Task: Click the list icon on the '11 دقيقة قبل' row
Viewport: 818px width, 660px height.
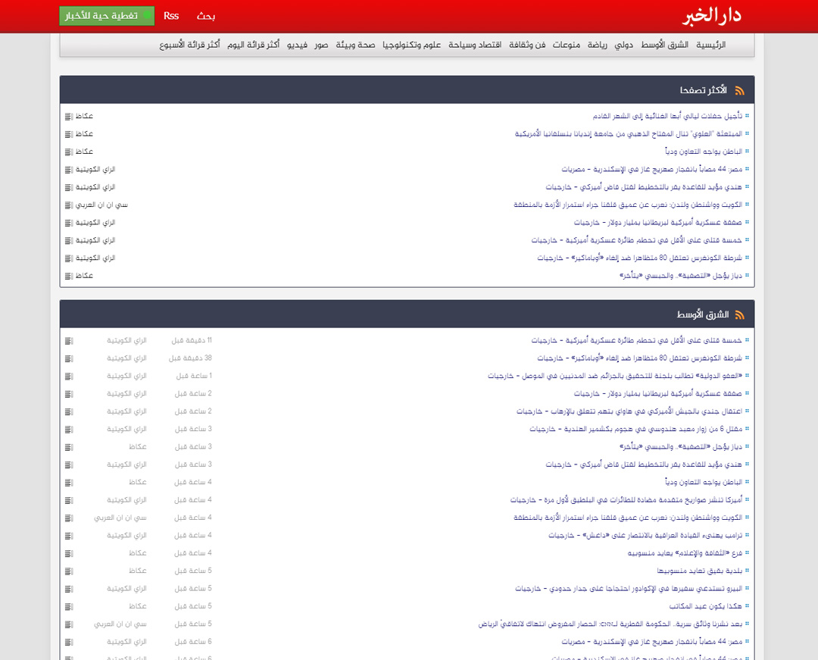Action: coord(67,340)
